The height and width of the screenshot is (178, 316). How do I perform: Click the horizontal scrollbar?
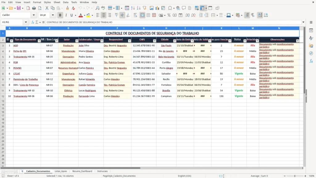(x=70, y=168)
